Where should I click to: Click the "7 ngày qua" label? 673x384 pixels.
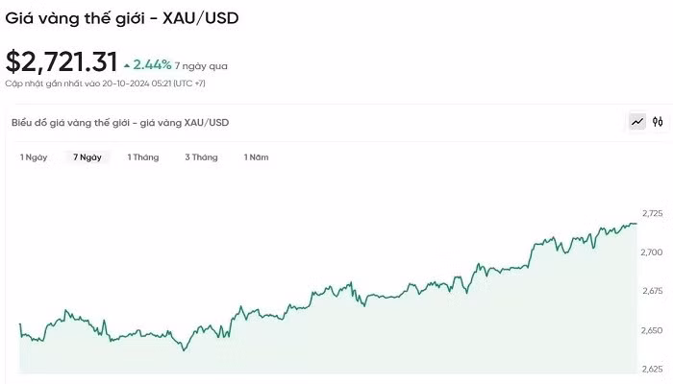point(201,66)
